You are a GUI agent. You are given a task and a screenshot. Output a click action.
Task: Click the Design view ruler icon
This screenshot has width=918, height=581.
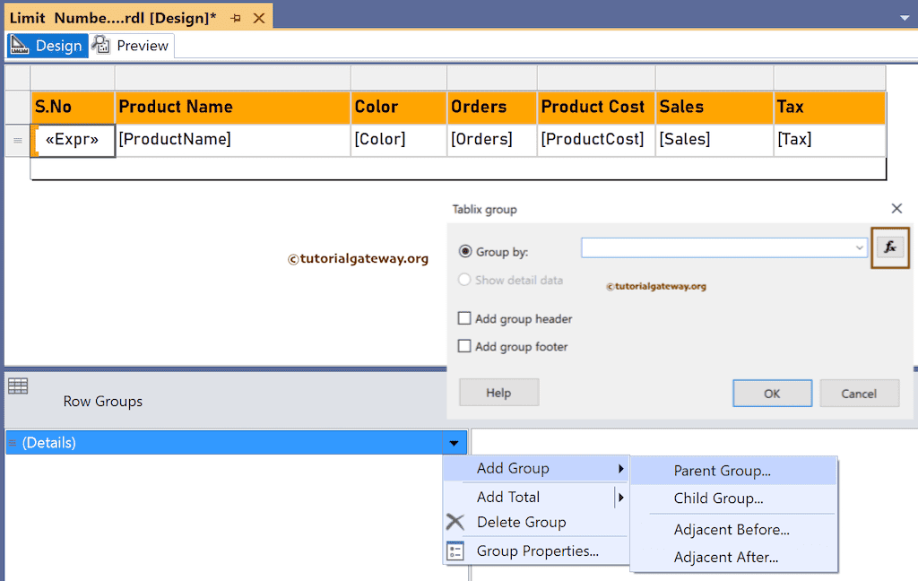click(x=20, y=45)
